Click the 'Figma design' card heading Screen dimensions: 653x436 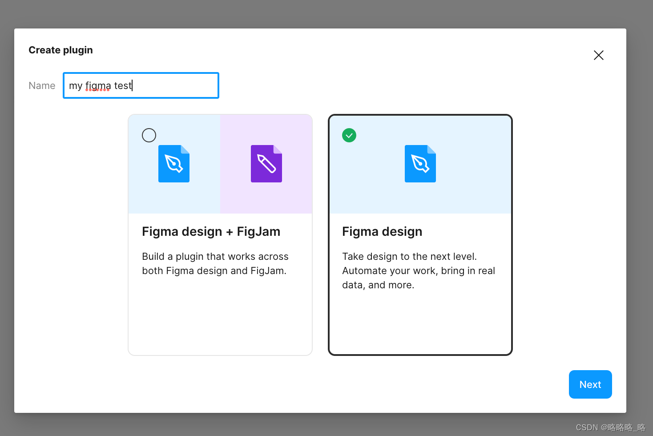[382, 232]
